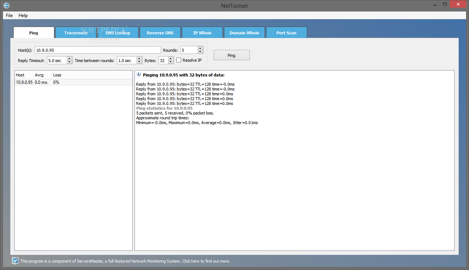Switch to the DNS Lookup tab
469x270 pixels.
tap(118, 33)
